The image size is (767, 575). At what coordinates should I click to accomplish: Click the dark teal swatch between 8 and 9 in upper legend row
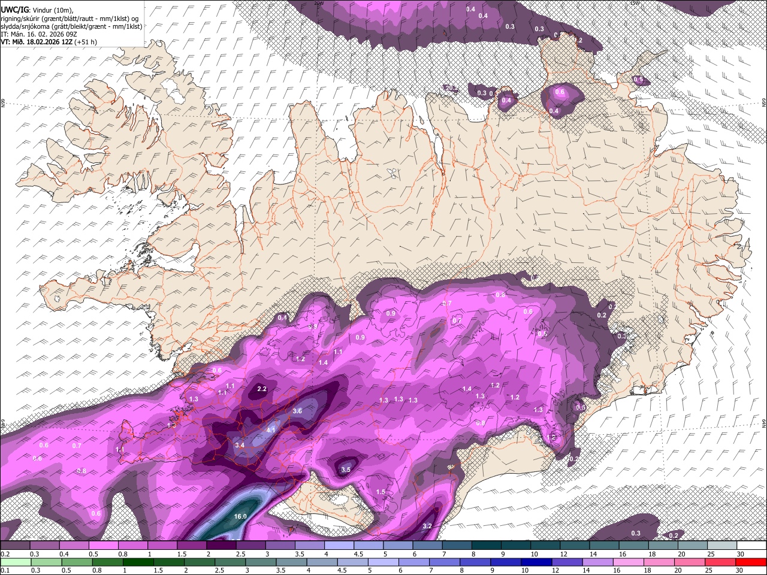[487, 546]
